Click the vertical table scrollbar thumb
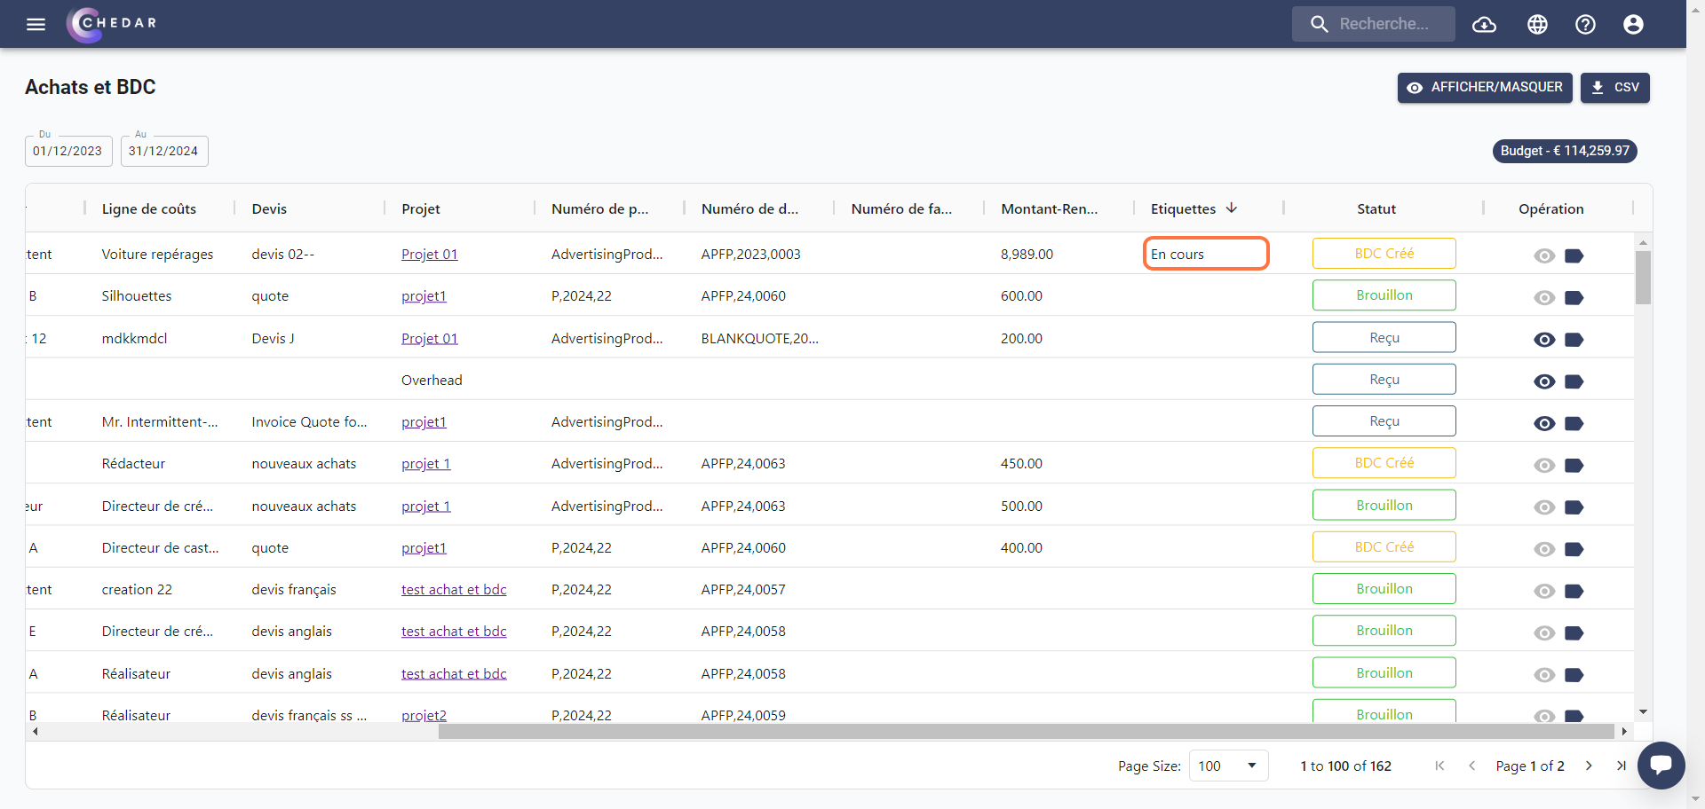Image resolution: width=1705 pixels, height=809 pixels. (1643, 278)
